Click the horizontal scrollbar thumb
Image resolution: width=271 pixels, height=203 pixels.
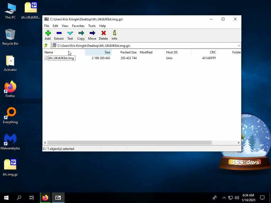129,142
